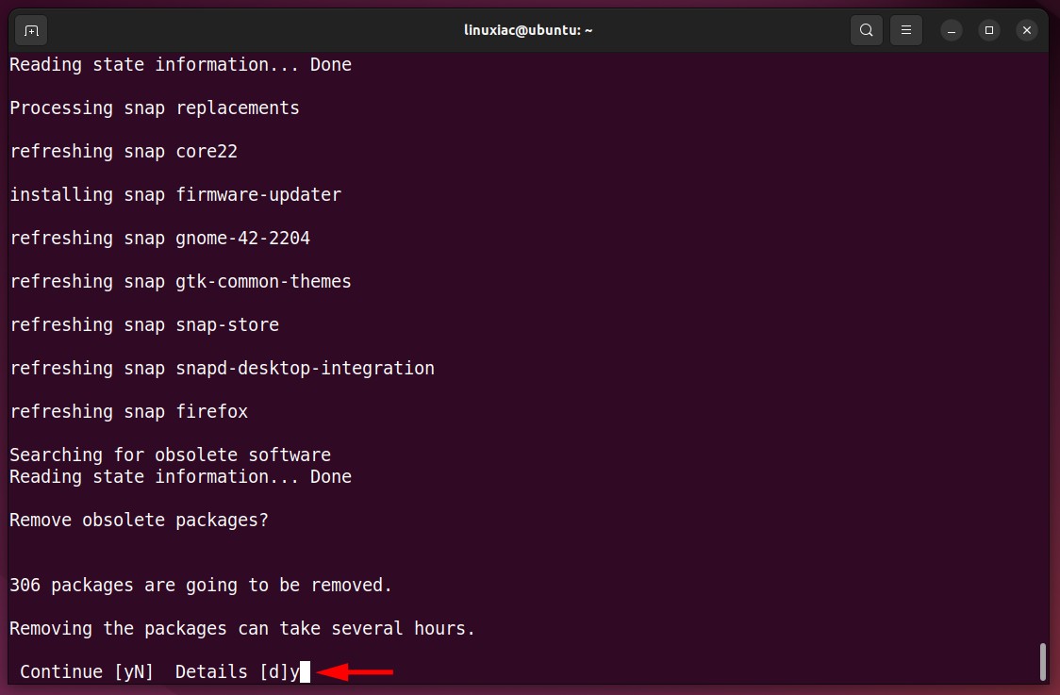Click 'installing snap firmware-updater' line
1060x695 pixels.
point(175,194)
